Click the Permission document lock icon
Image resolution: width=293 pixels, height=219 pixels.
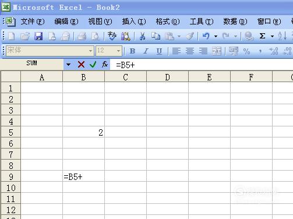click(52, 36)
